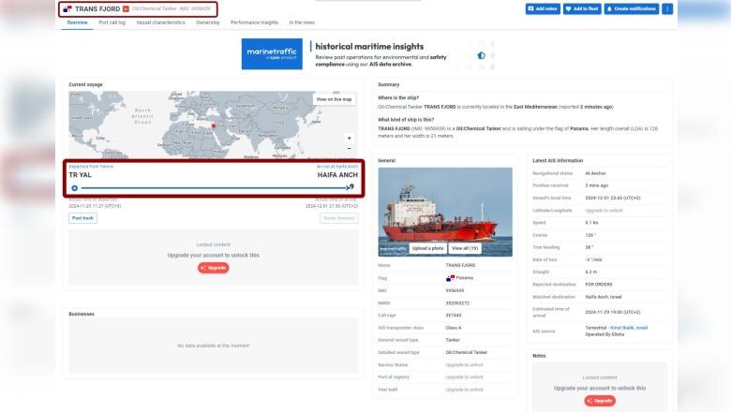Click the Past track button
731x412 pixels.
82,218
